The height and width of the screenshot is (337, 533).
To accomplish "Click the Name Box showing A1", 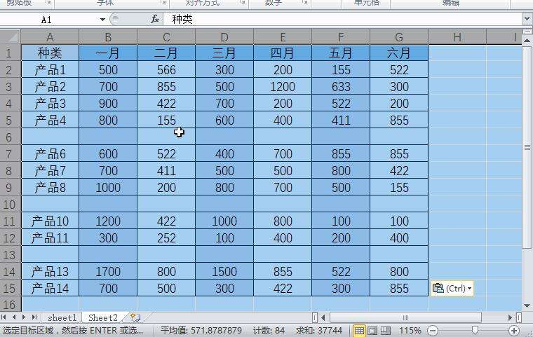I will [46, 20].
